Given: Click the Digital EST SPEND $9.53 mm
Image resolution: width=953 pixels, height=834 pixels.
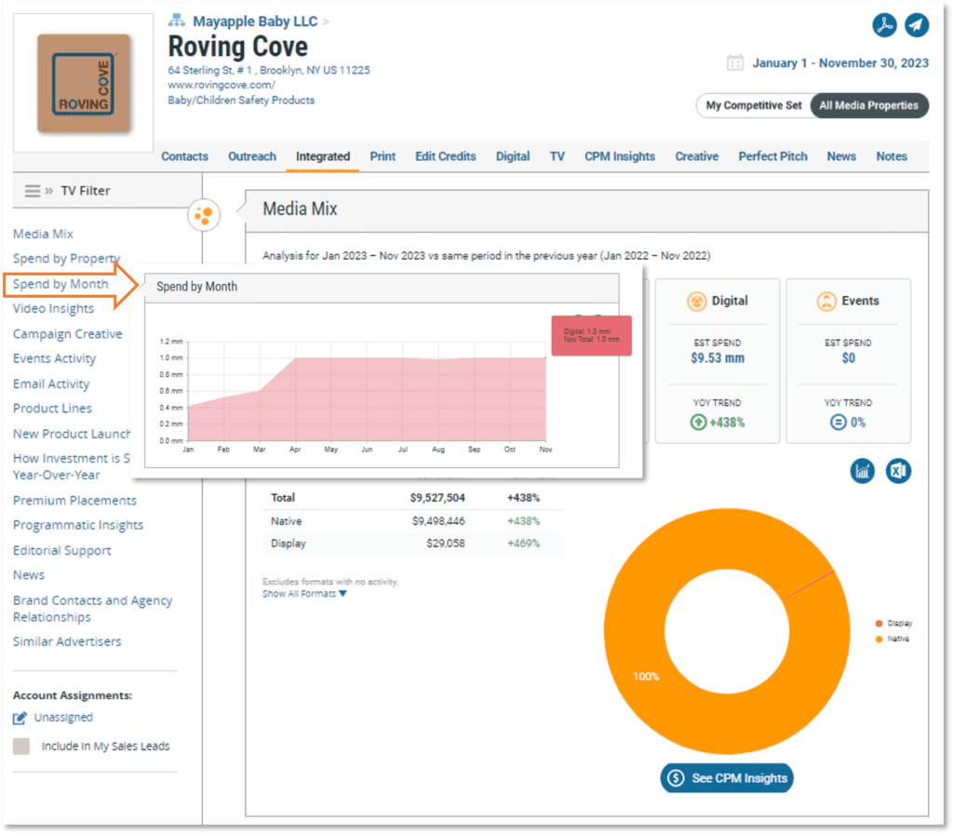Looking at the screenshot, I should (718, 358).
